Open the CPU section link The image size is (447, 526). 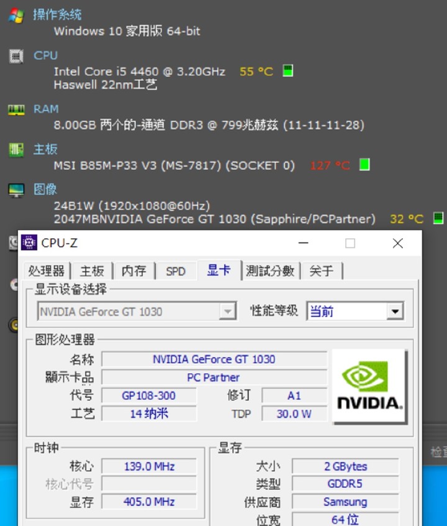point(45,55)
